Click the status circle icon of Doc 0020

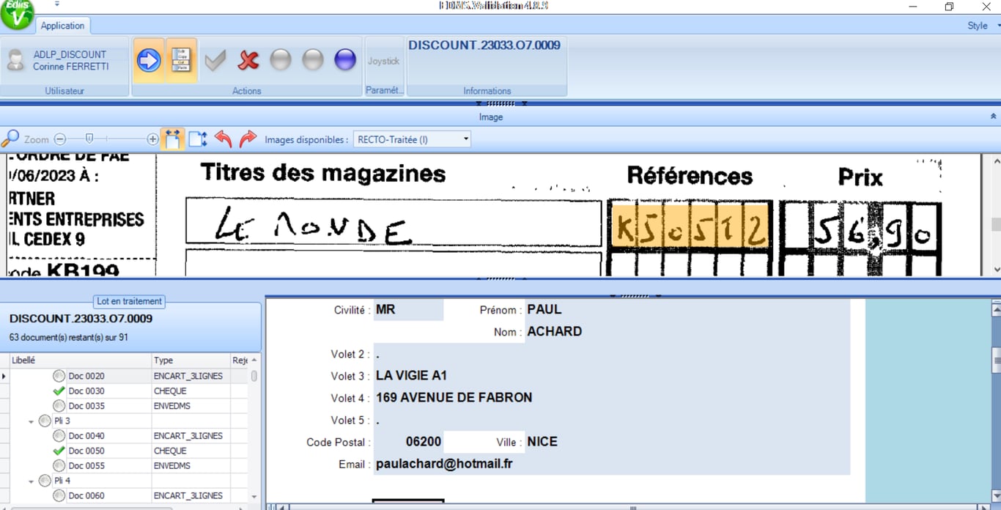[59, 376]
